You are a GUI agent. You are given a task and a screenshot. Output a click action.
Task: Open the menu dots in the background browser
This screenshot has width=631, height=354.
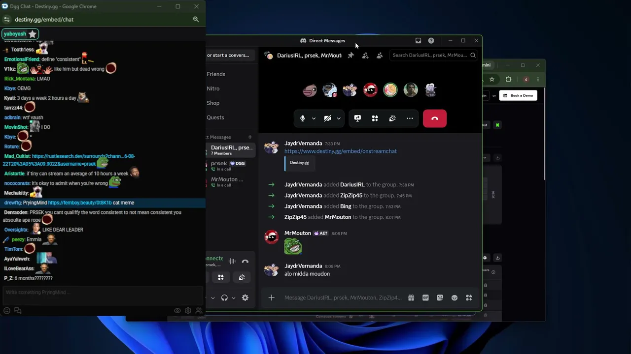[x=538, y=80]
